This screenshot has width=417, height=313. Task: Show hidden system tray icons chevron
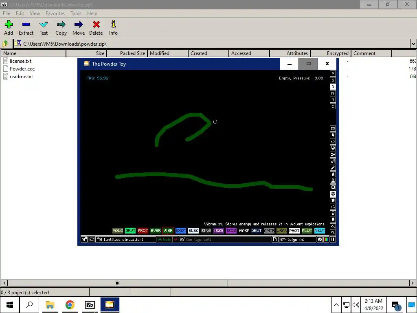click(336, 305)
